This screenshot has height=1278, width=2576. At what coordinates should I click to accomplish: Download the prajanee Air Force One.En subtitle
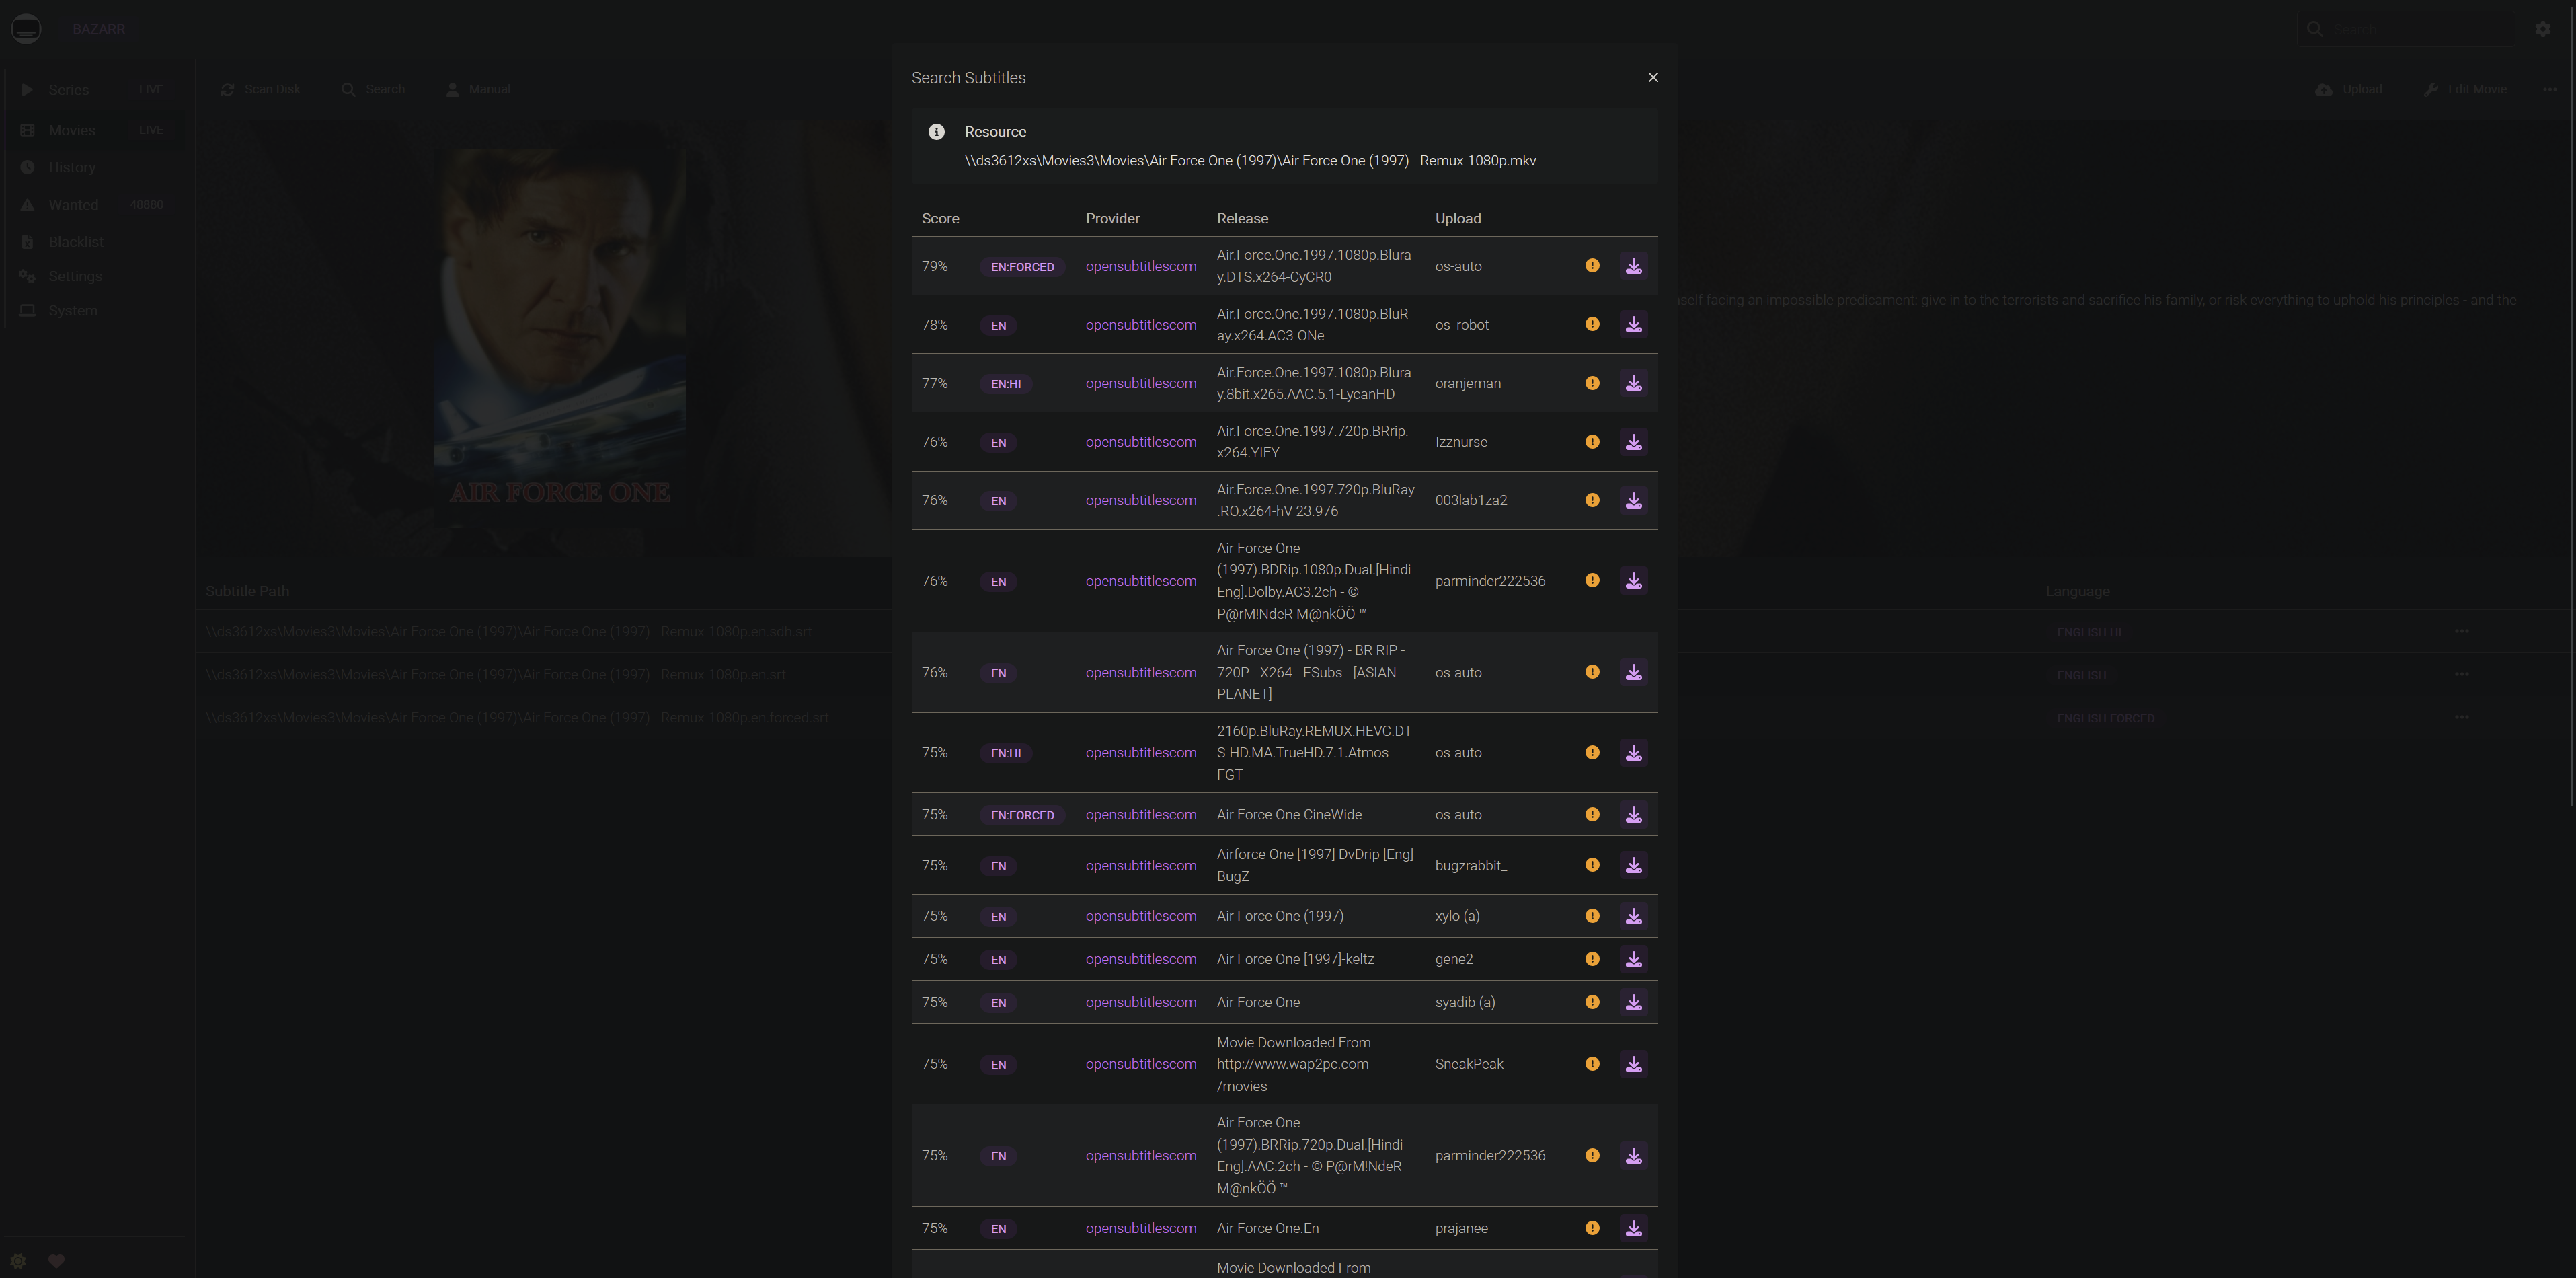coord(1633,1228)
